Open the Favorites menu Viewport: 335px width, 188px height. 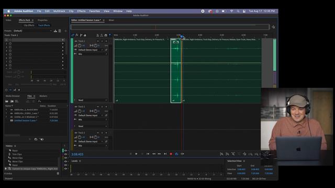[x=94, y=11]
